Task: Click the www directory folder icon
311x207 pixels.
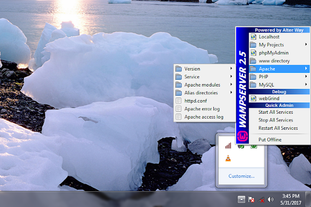Action: [x=253, y=61]
